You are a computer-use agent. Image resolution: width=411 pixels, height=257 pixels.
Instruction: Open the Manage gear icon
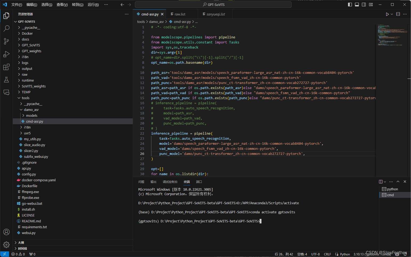pos(6,244)
